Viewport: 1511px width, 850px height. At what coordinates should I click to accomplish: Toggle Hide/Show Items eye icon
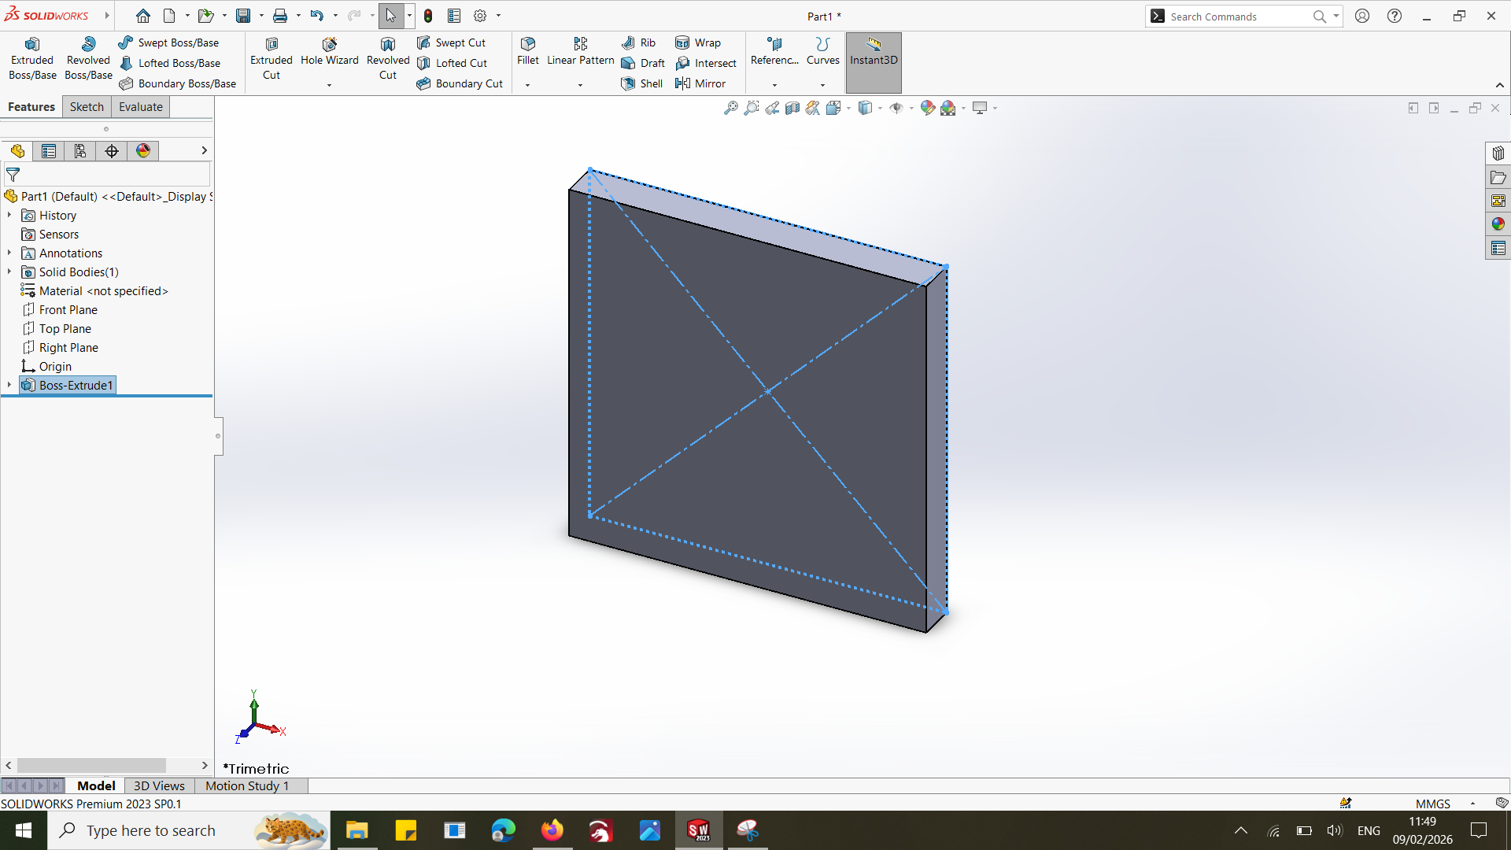point(896,108)
